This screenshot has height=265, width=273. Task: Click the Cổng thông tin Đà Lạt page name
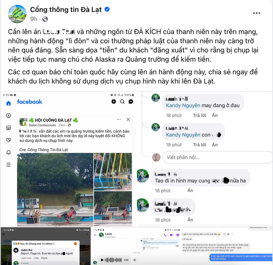[66, 9]
